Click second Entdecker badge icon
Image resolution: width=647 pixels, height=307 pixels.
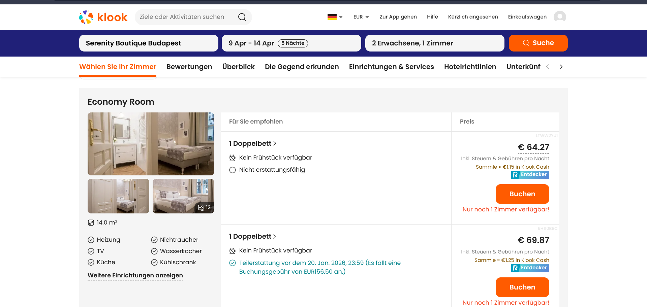[515, 268]
